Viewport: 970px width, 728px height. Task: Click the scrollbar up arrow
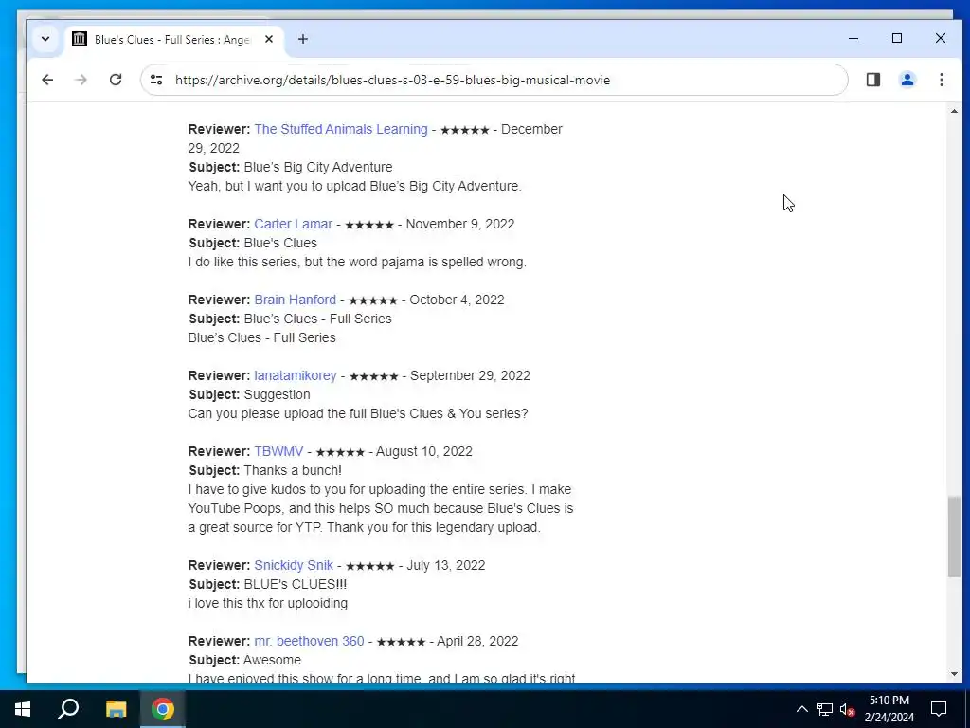point(954,112)
